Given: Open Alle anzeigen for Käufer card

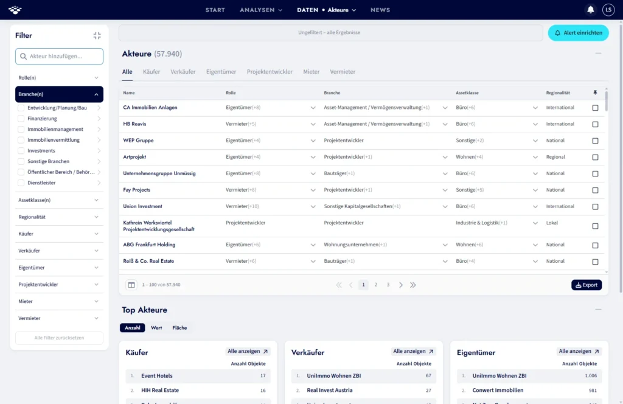Looking at the screenshot, I should 248,351.
